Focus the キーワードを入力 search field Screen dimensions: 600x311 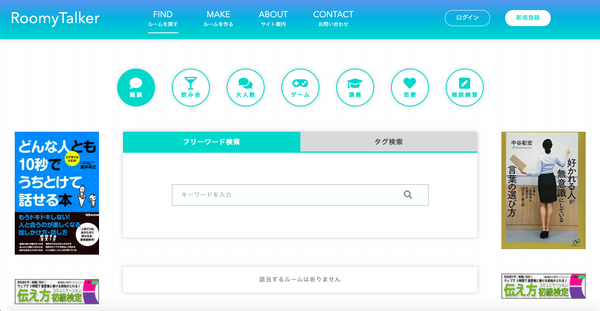[287, 195]
